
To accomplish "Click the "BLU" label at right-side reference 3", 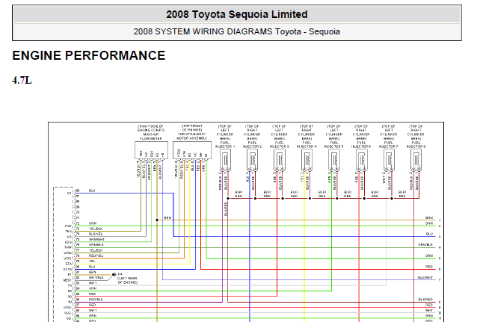I will (429, 234).
